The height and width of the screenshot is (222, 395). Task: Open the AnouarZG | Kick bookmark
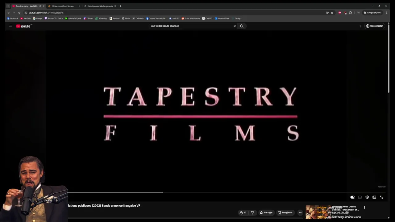(x=73, y=18)
